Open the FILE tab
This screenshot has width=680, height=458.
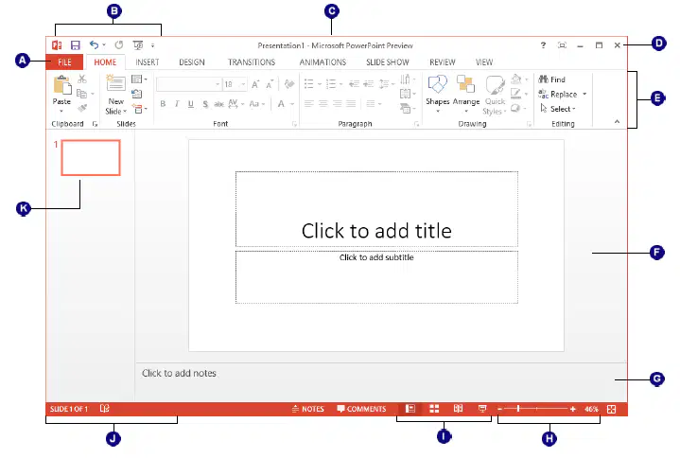click(x=64, y=62)
